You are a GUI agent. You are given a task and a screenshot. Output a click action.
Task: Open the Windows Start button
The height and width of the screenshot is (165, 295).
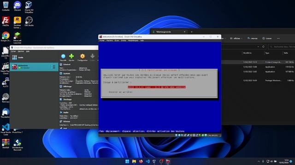click(127, 161)
